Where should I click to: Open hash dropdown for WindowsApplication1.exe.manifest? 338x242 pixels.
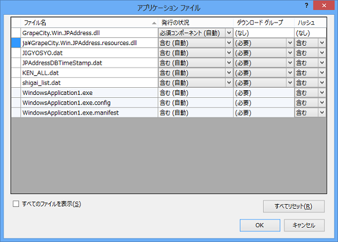[x=322, y=113]
